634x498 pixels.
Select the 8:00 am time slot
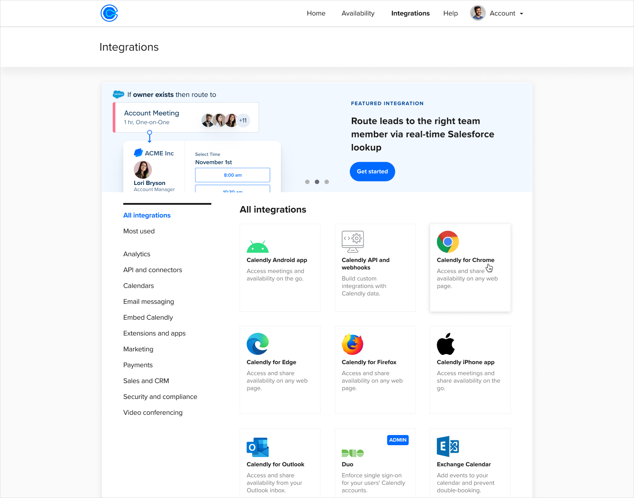point(232,175)
